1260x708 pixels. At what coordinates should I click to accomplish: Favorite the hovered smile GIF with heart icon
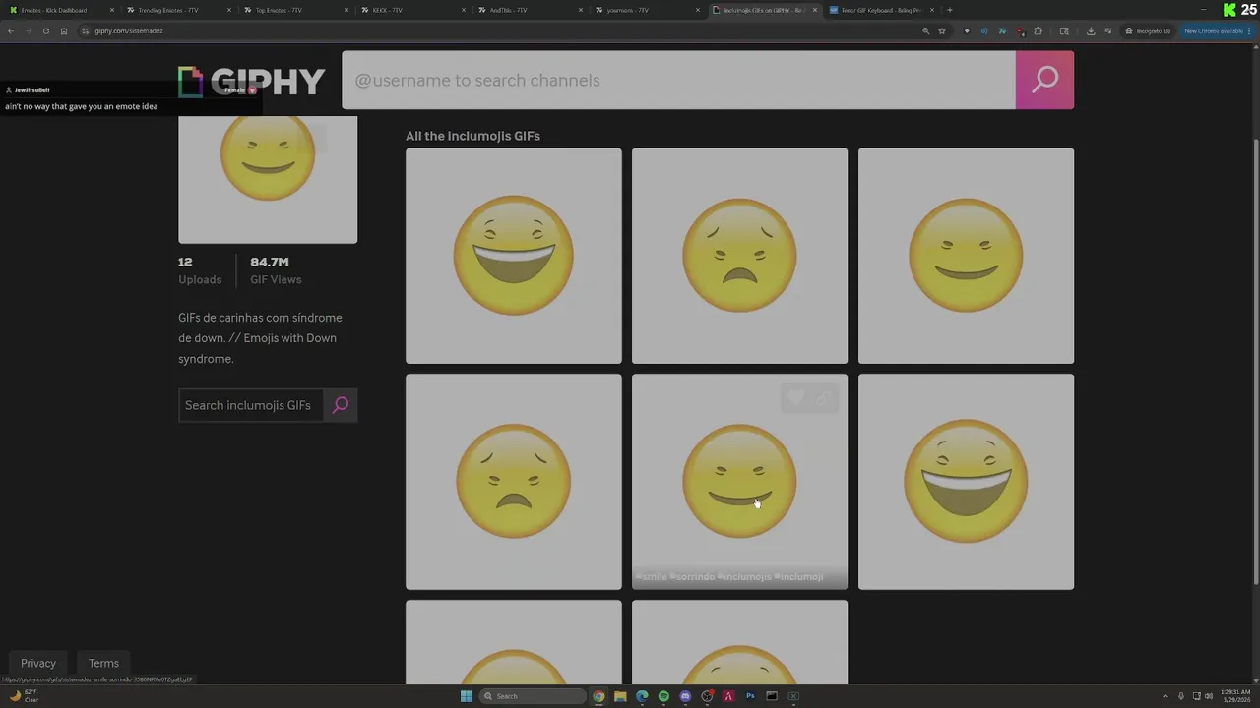(795, 397)
